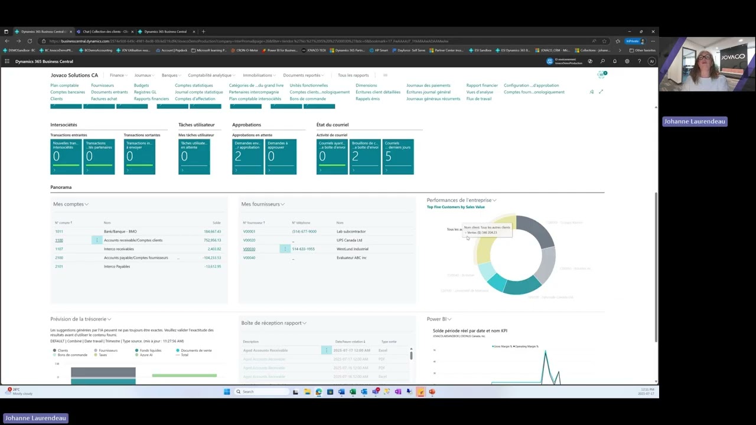This screenshot has height=425, width=756.
Task: Click the expand arrows icon under navigation
Action: click(601, 92)
